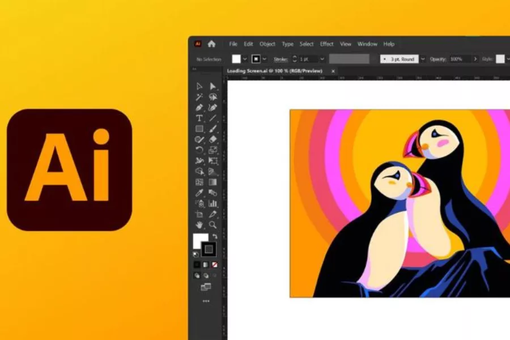Viewport: 510px width, 340px height.
Task: Select the Selection tool (black arrow outline)
Action: [199, 86]
